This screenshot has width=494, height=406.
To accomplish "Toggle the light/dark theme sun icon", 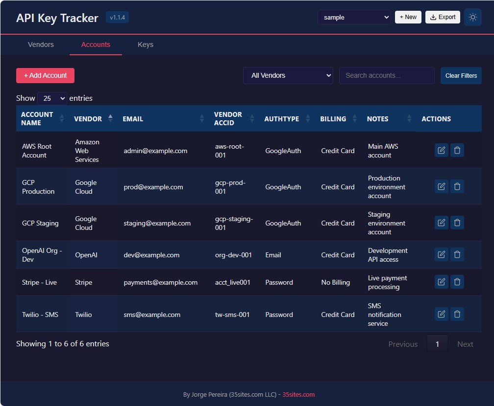I will tap(472, 17).
